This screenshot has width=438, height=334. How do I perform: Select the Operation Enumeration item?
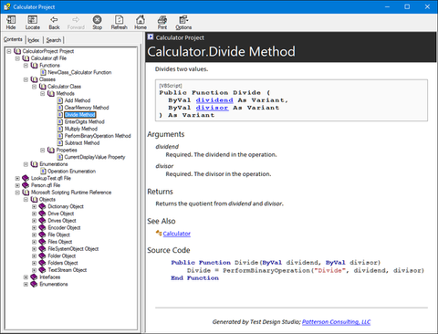71,172
